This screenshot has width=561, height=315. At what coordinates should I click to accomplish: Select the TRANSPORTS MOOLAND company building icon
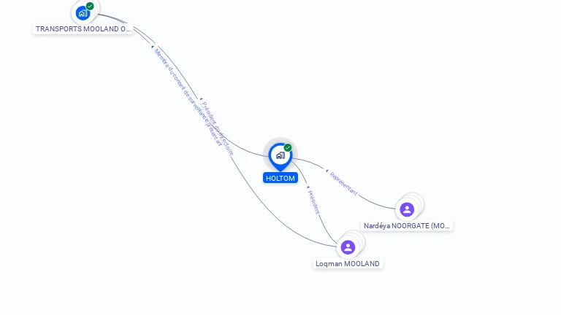83,14
